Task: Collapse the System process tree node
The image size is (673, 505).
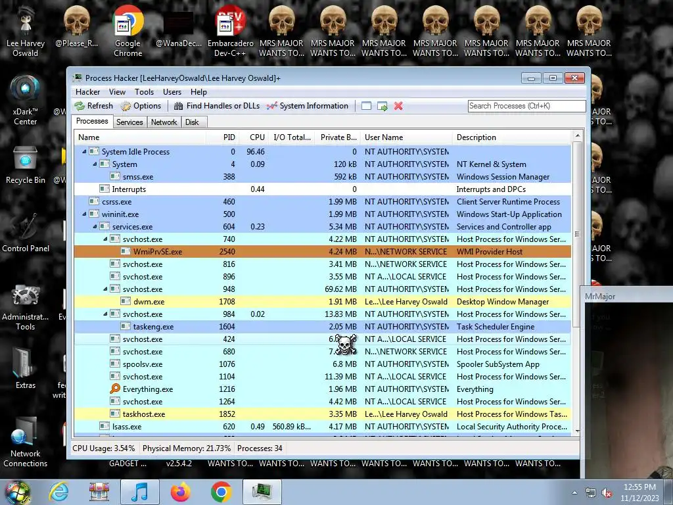Action: [95, 164]
